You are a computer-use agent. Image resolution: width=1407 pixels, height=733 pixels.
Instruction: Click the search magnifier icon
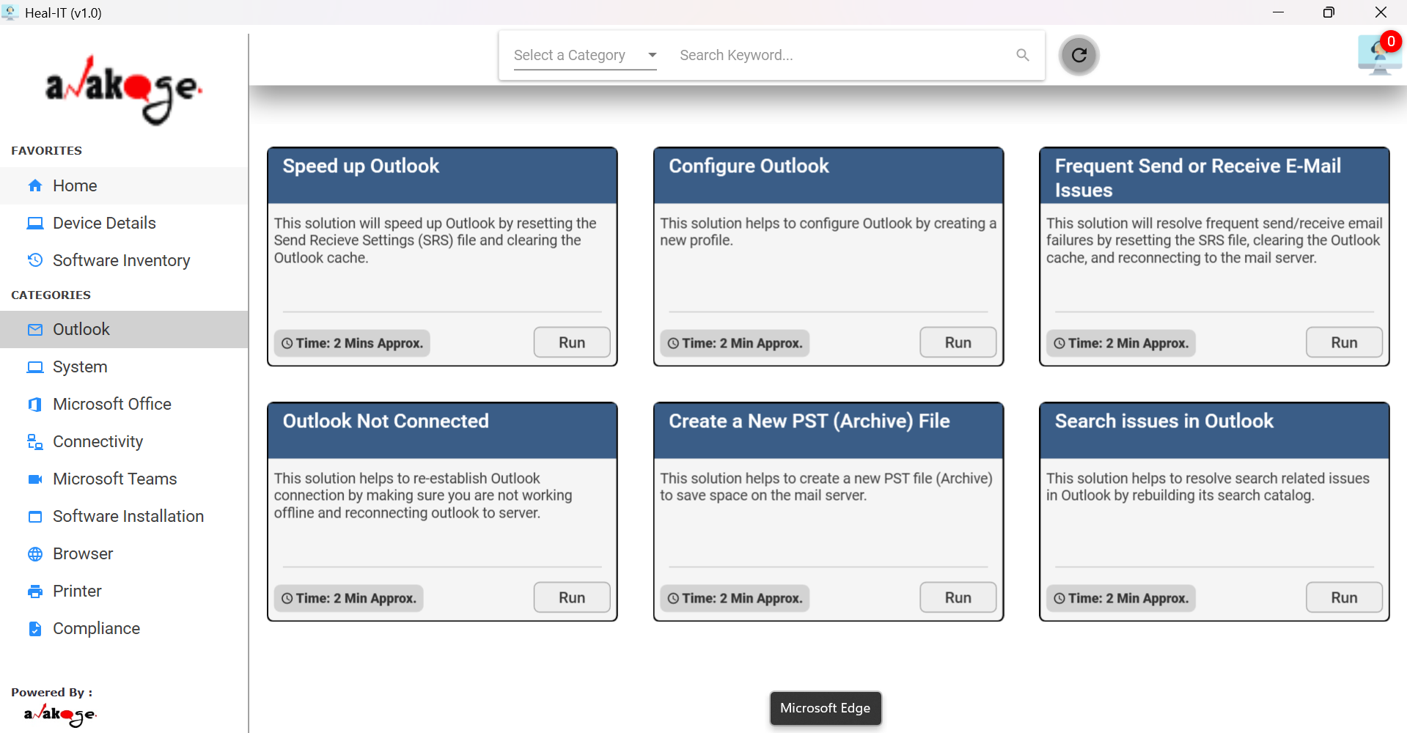pos(1023,55)
